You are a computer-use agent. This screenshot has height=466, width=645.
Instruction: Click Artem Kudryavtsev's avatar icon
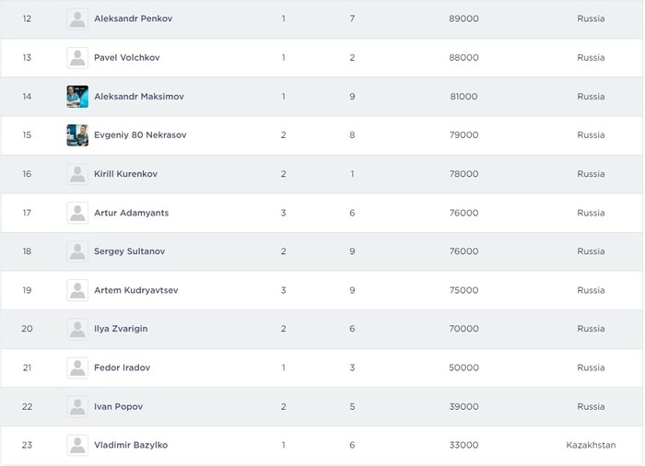click(x=77, y=290)
